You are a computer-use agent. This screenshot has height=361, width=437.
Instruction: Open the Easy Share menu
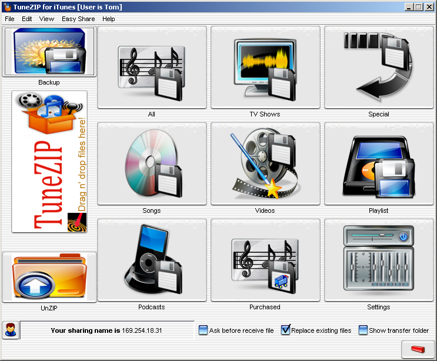(x=78, y=19)
